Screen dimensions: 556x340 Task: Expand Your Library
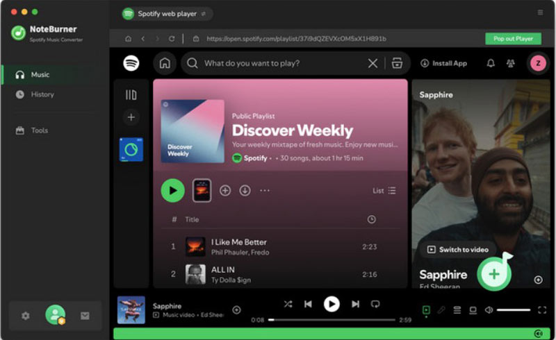point(131,95)
